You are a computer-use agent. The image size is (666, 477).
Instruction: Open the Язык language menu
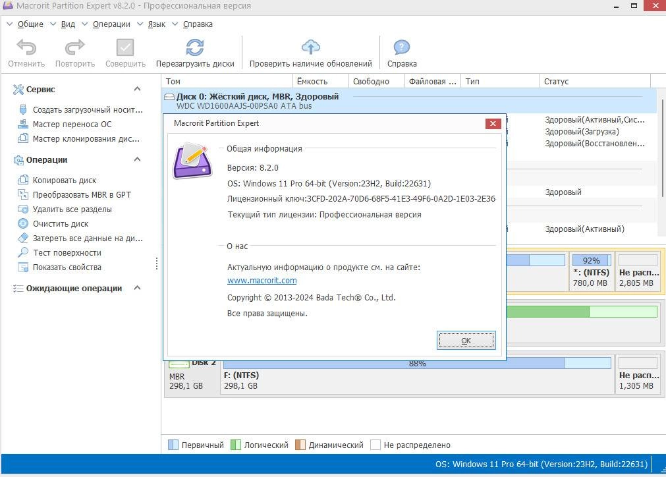pyautogui.click(x=156, y=24)
